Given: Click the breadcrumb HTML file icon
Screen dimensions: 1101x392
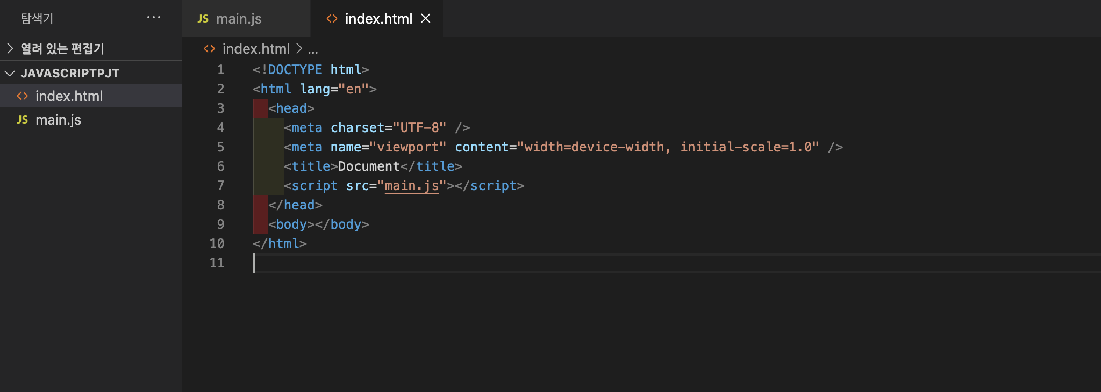Looking at the screenshot, I should click(x=210, y=49).
